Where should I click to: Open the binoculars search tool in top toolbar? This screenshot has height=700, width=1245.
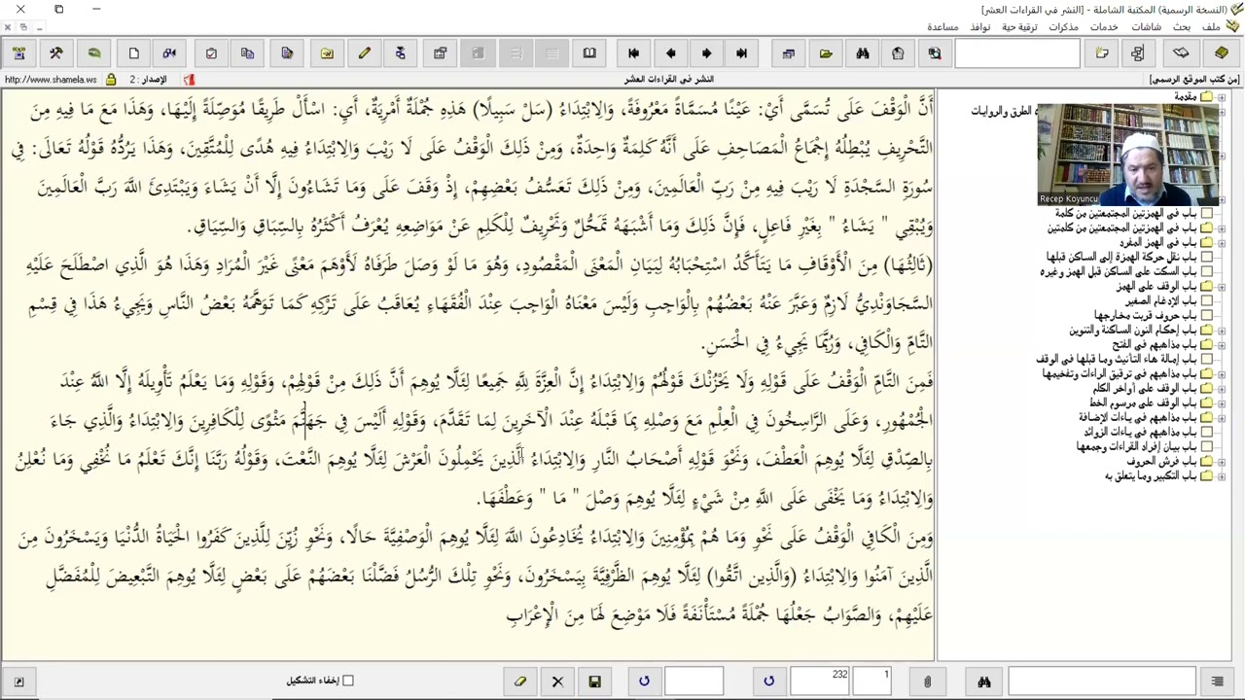pyautogui.click(x=862, y=53)
